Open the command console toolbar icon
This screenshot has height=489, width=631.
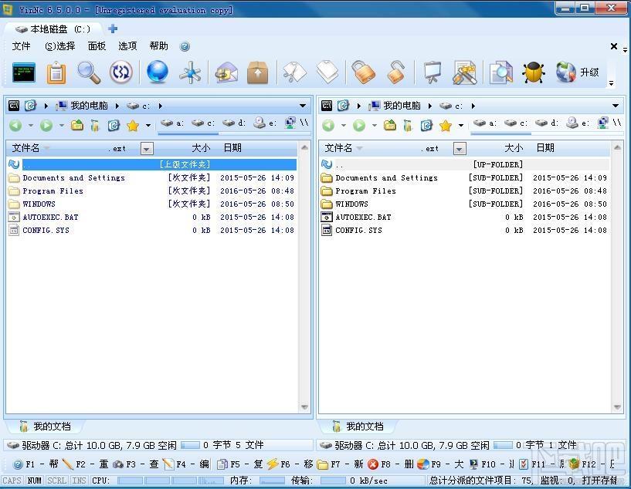[x=24, y=73]
